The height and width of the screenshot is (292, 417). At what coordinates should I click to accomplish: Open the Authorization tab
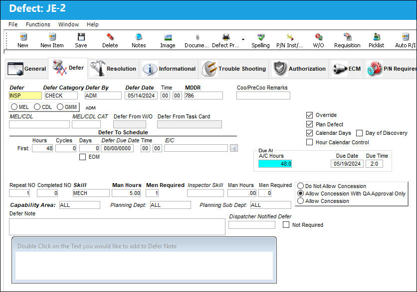point(299,69)
